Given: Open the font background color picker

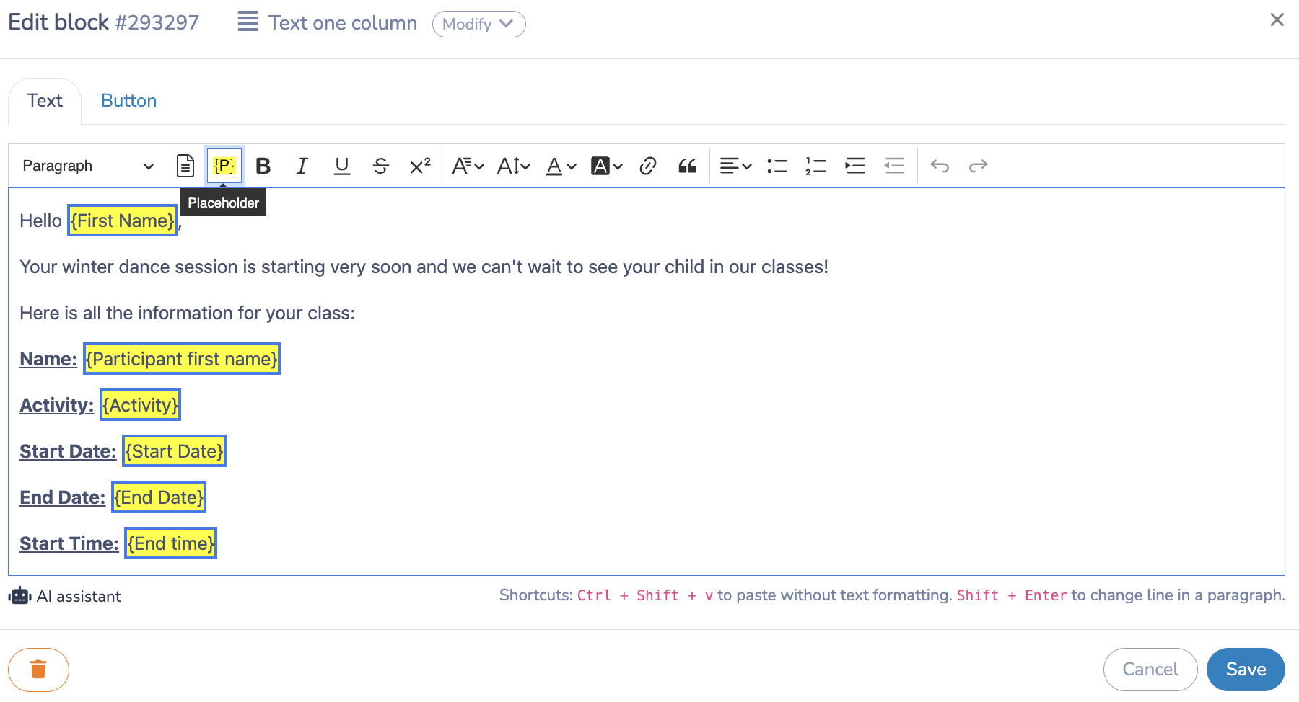Looking at the screenshot, I should pyautogui.click(x=607, y=166).
